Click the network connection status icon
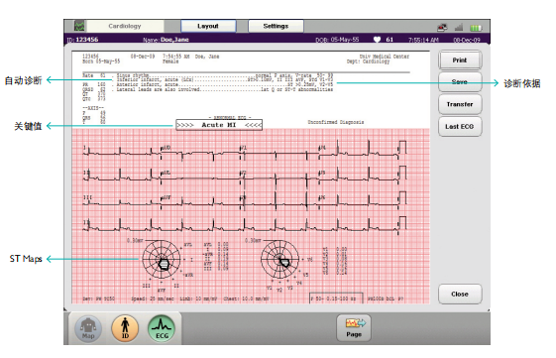Screen dimensions: 556x358 (442, 27)
